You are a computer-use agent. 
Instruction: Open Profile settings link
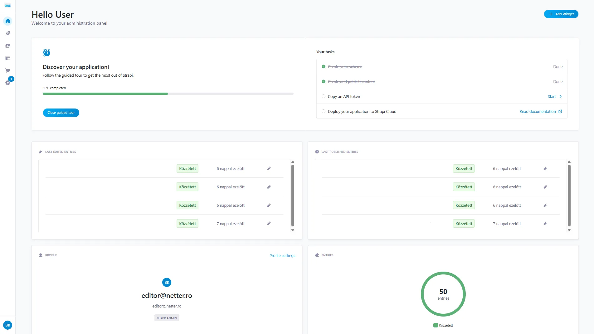[x=282, y=255]
